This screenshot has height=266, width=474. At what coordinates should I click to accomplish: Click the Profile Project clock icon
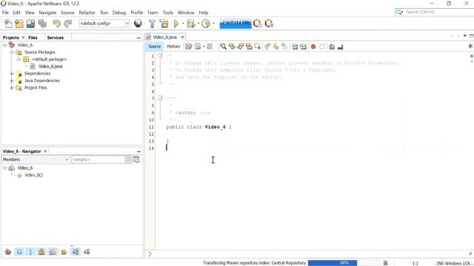206,24
